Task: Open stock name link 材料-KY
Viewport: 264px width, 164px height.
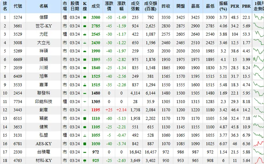Action: [44, 160]
